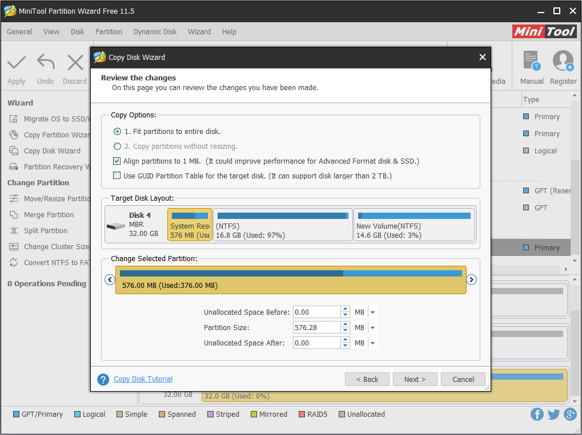Open unit dropdown for Partition Size

coord(372,328)
